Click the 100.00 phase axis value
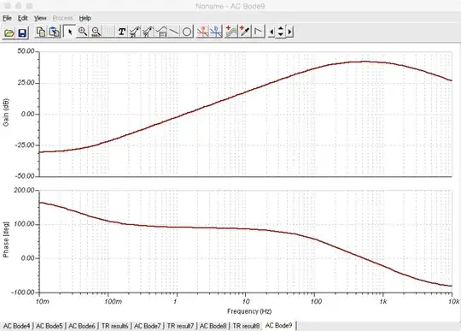 (x=24, y=224)
